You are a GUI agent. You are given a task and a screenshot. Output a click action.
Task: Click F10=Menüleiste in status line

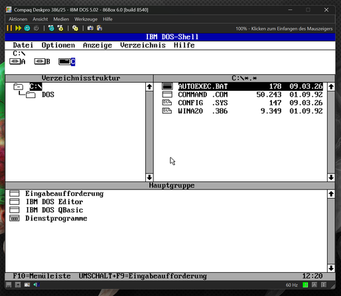(42, 276)
